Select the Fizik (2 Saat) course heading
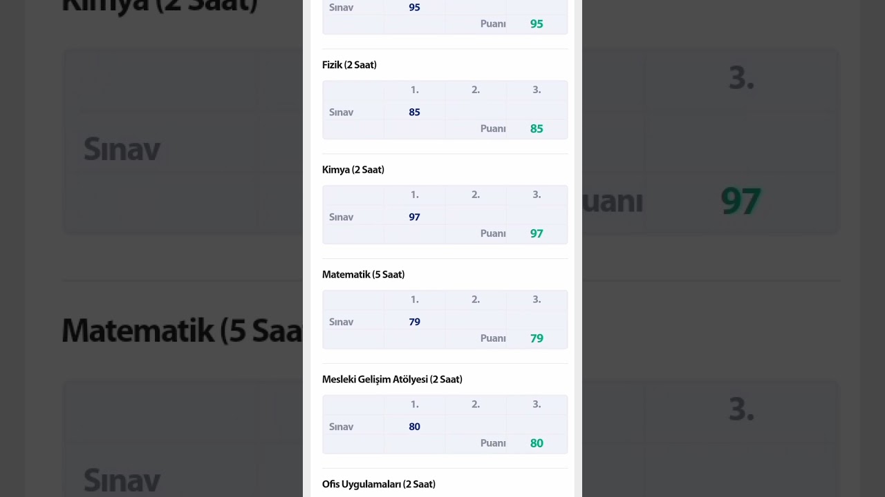This screenshot has width=885, height=497. (x=349, y=65)
